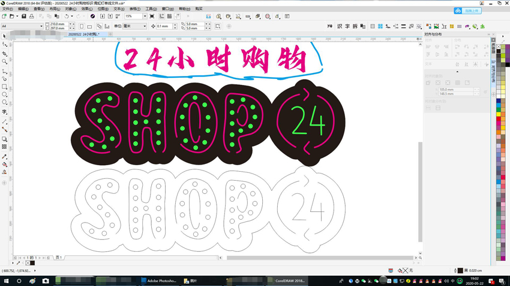Select the Transparency checkerboard tool
The width and height of the screenshot is (510, 286).
point(4,147)
